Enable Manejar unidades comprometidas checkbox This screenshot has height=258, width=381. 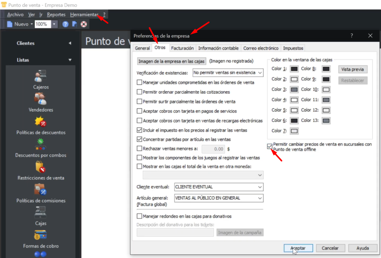(x=140, y=82)
